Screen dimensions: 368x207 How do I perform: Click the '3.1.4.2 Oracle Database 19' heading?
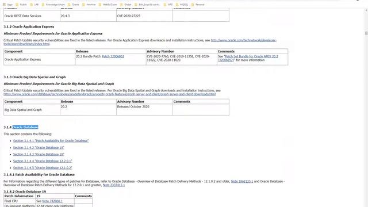[x=25, y=191]
